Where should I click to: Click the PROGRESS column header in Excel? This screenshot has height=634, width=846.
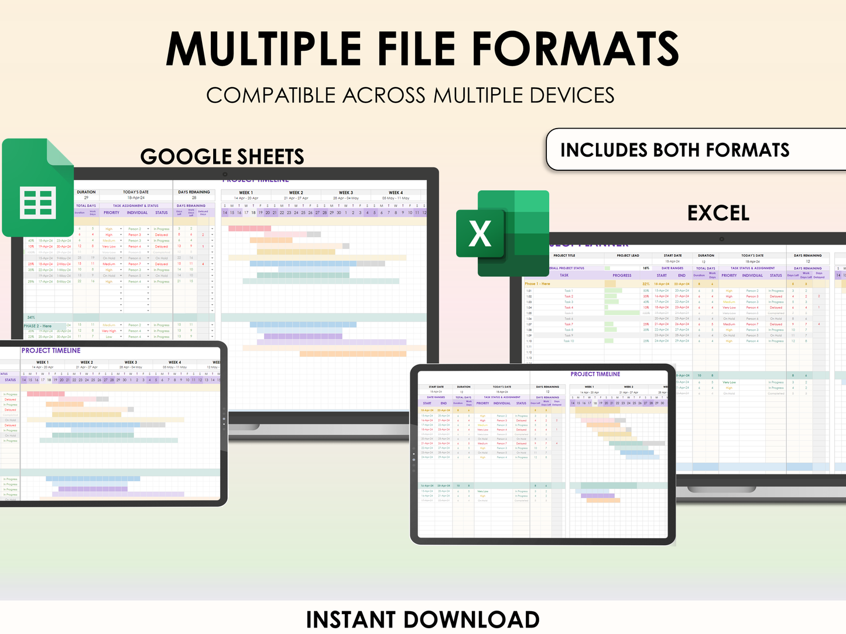pyautogui.click(x=622, y=275)
